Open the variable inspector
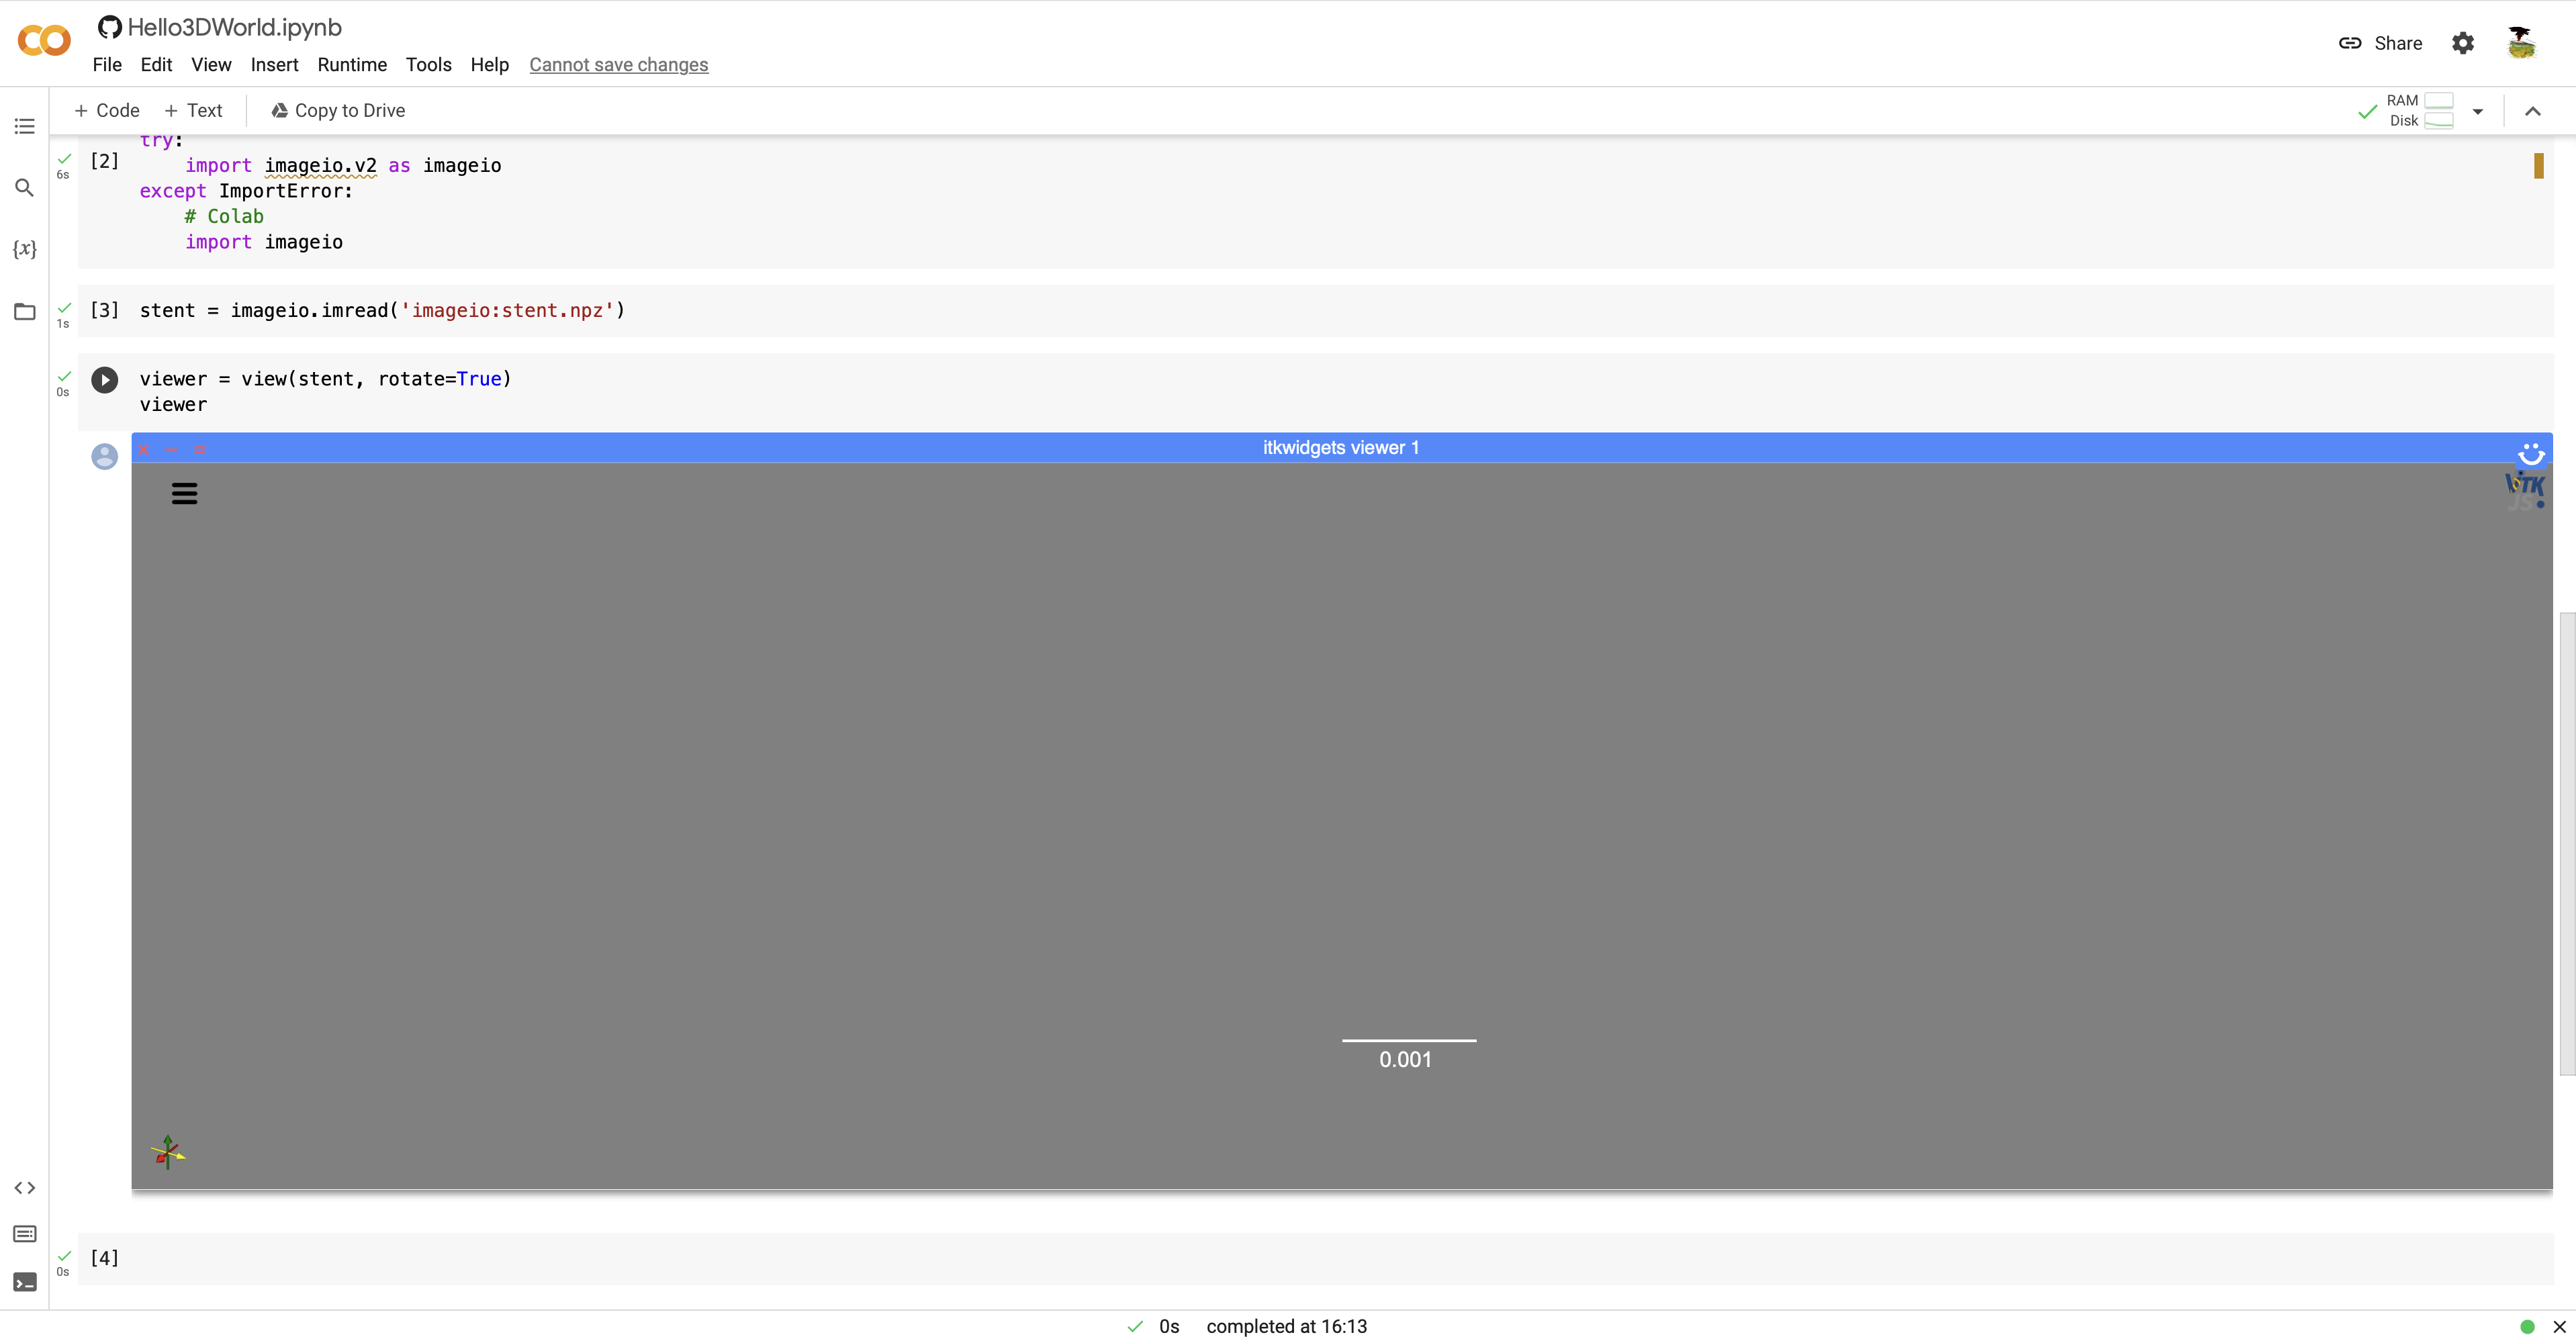2576x1343 pixels. click(24, 250)
